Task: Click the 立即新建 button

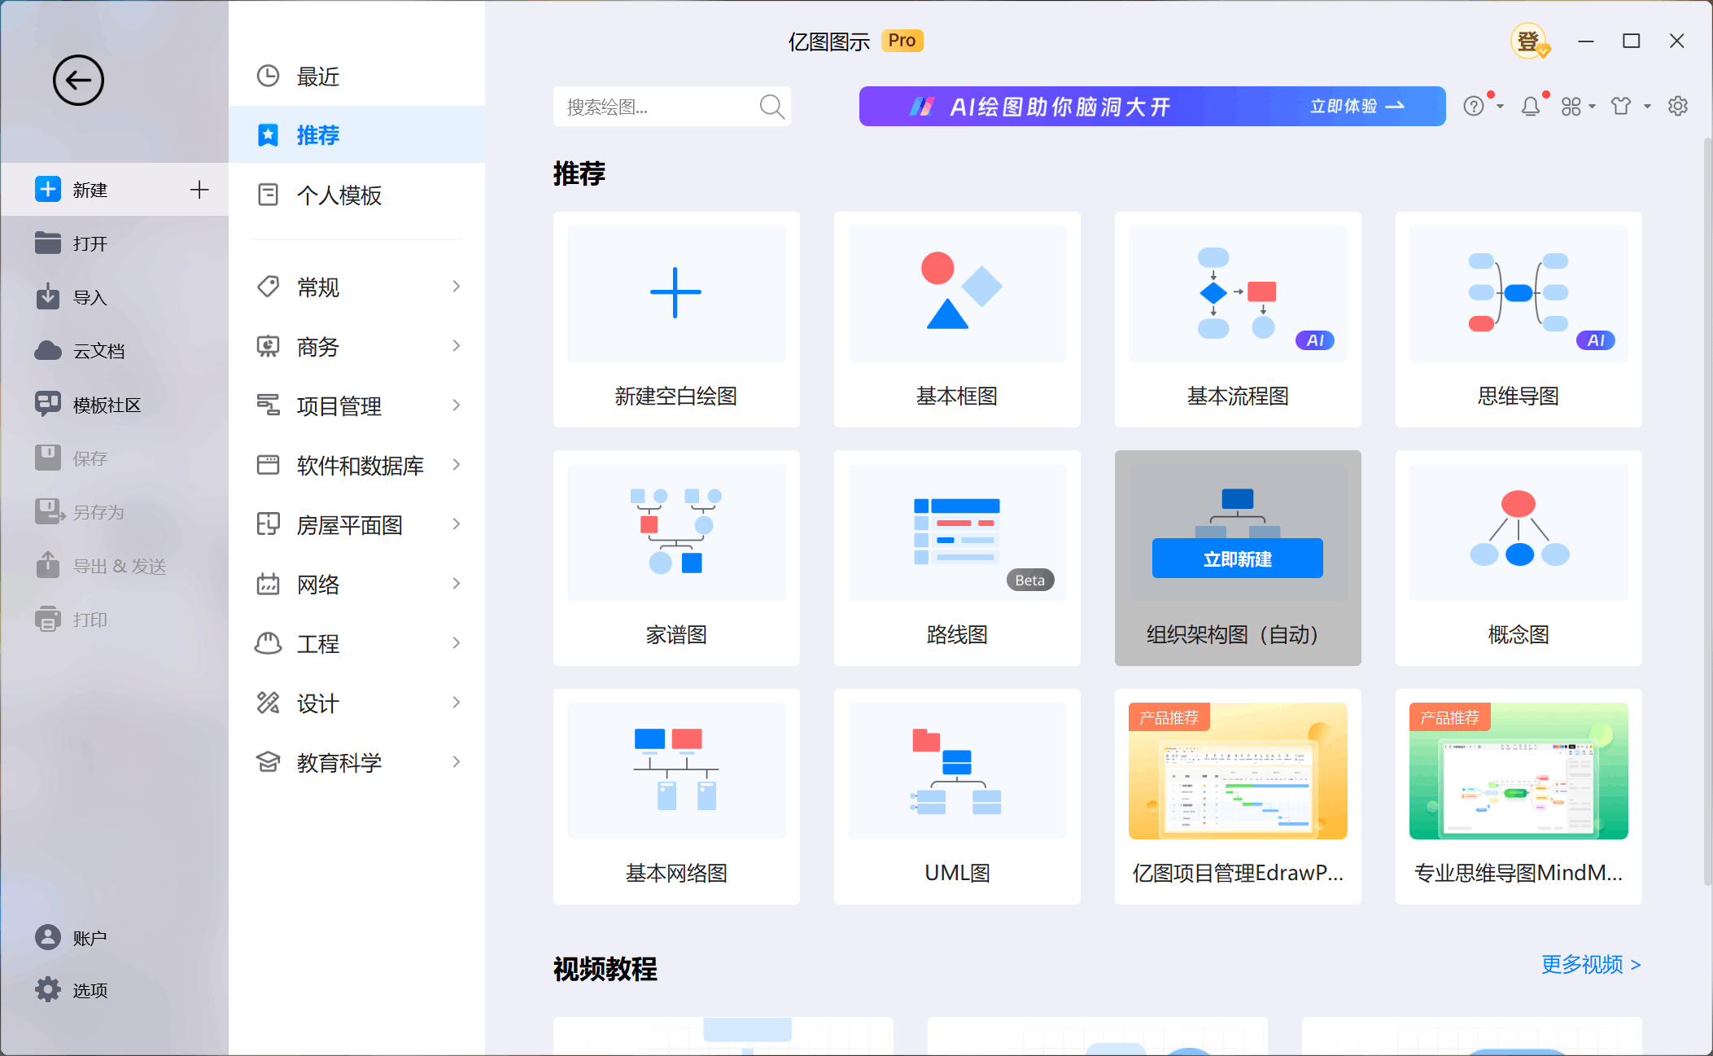Action: pyautogui.click(x=1238, y=559)
